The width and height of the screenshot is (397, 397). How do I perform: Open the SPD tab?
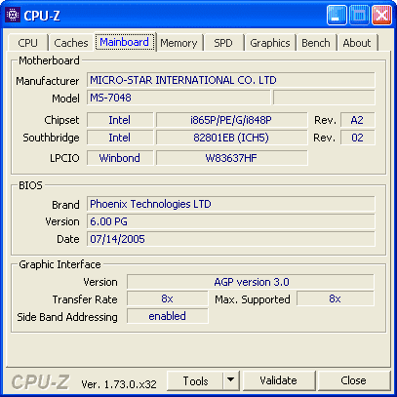point(223,43)
